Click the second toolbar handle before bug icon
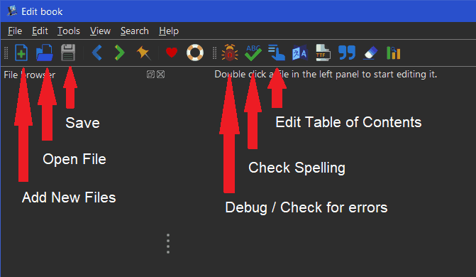 coord(215,53)
